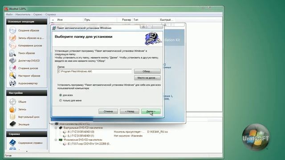
Task: Open the Запись settings flame icon
Action: (12, 109)
